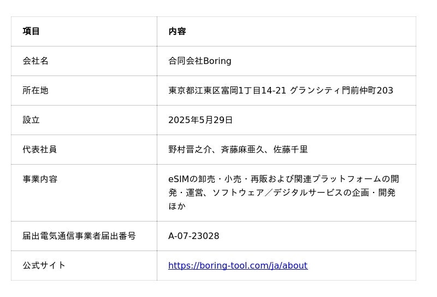This screenshot has height=297, width=437.
Task: Select the 公式サイト label cell
Action: point(84,265)
